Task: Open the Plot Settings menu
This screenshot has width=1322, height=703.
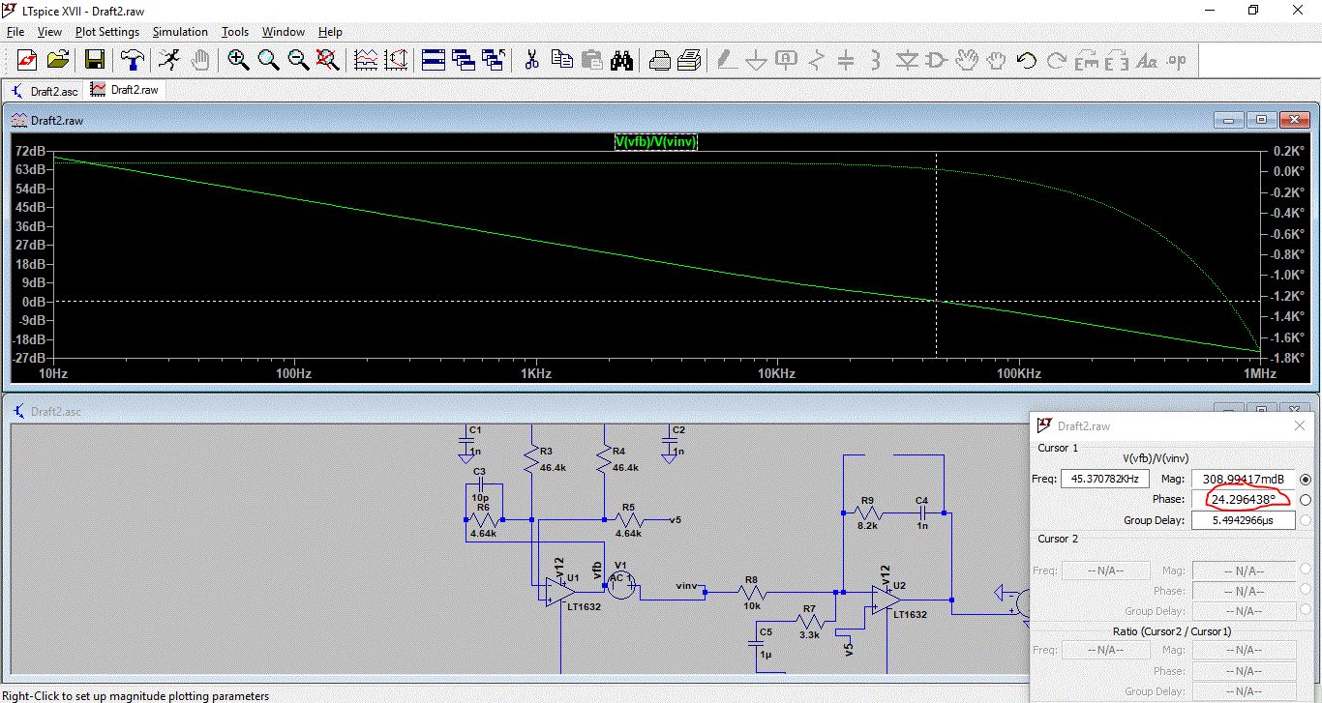Action: click(x=107, y=32)
